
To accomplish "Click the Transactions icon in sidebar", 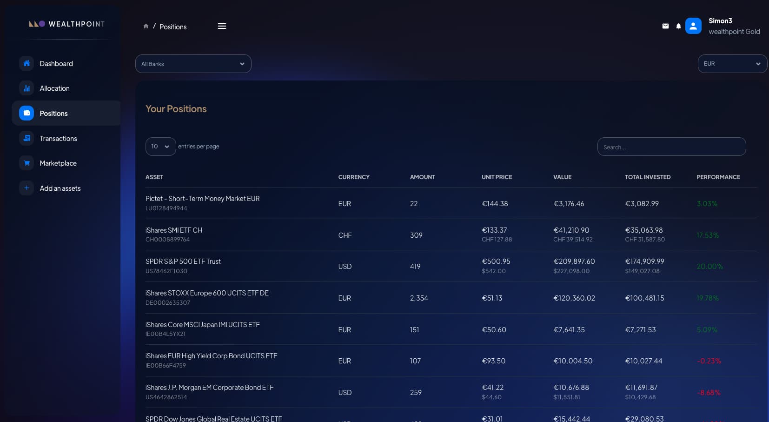I will click(27, 138).
